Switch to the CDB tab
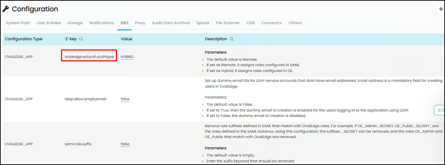This screenshot has width=445, height=165. (x=250, y=23)
